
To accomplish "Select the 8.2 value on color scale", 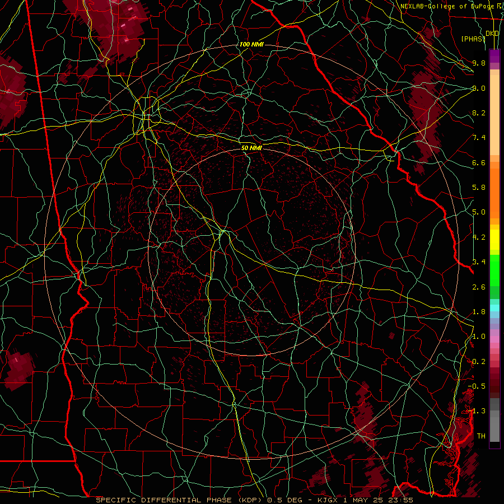I will 479,113.
